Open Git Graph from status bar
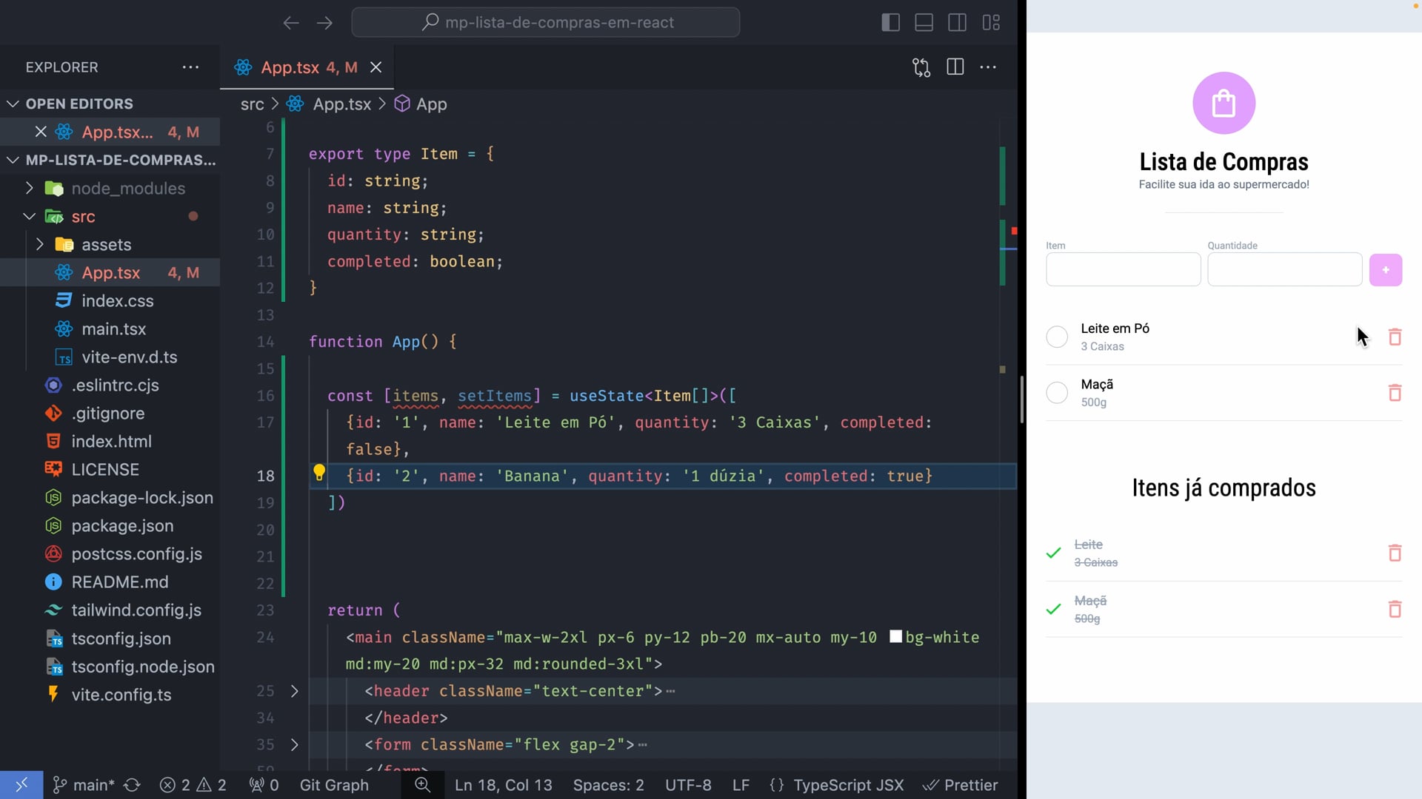This screenshot has height=799, width=1422. coord(334,785)
